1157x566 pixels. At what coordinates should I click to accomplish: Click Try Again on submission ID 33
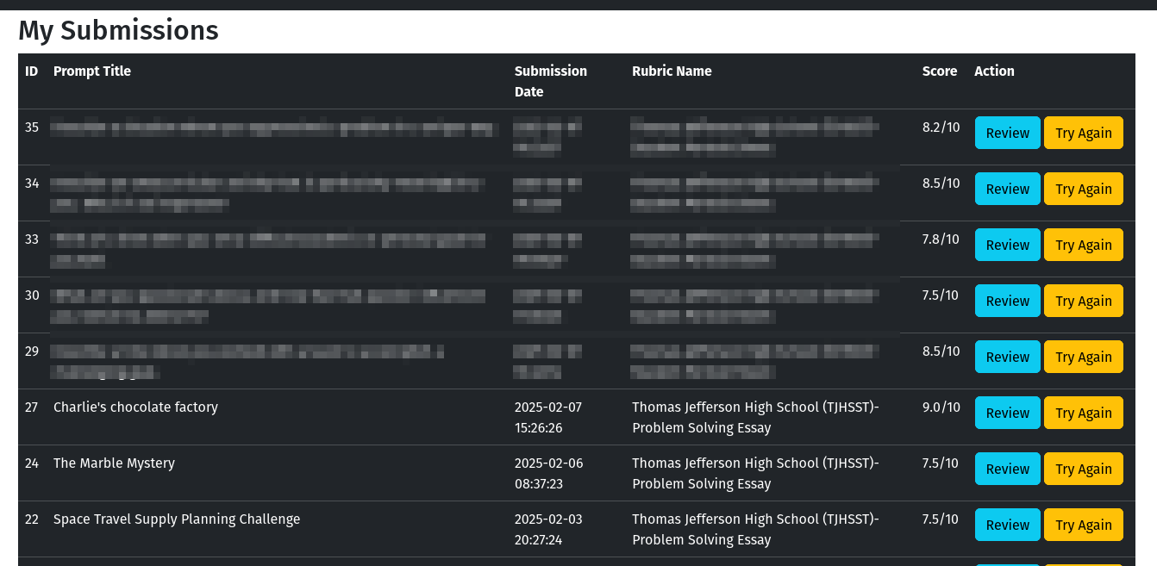1083,245
